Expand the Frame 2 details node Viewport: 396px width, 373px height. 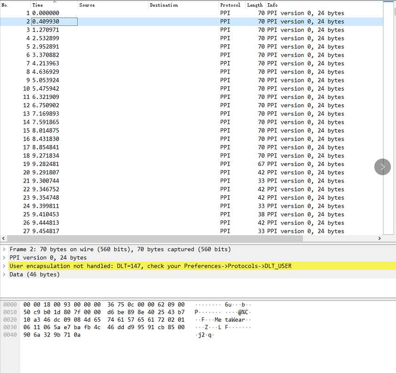pyautogui.click(x=5, y=249)
